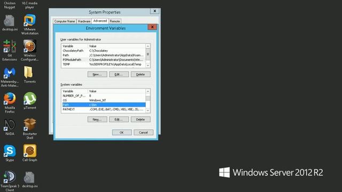Switch to the Computer Name tab
342x192 pixels.
(65, 21)
